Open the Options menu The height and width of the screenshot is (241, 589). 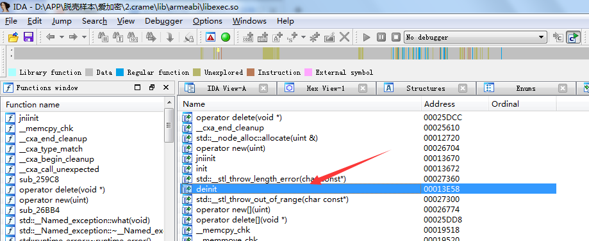(208, 21)
